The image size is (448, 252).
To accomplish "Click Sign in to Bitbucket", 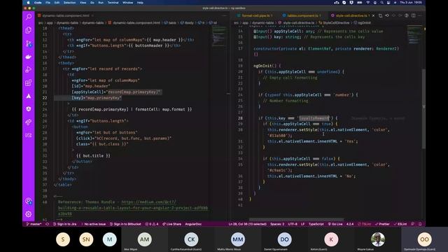I will click(x=125, y=224).
